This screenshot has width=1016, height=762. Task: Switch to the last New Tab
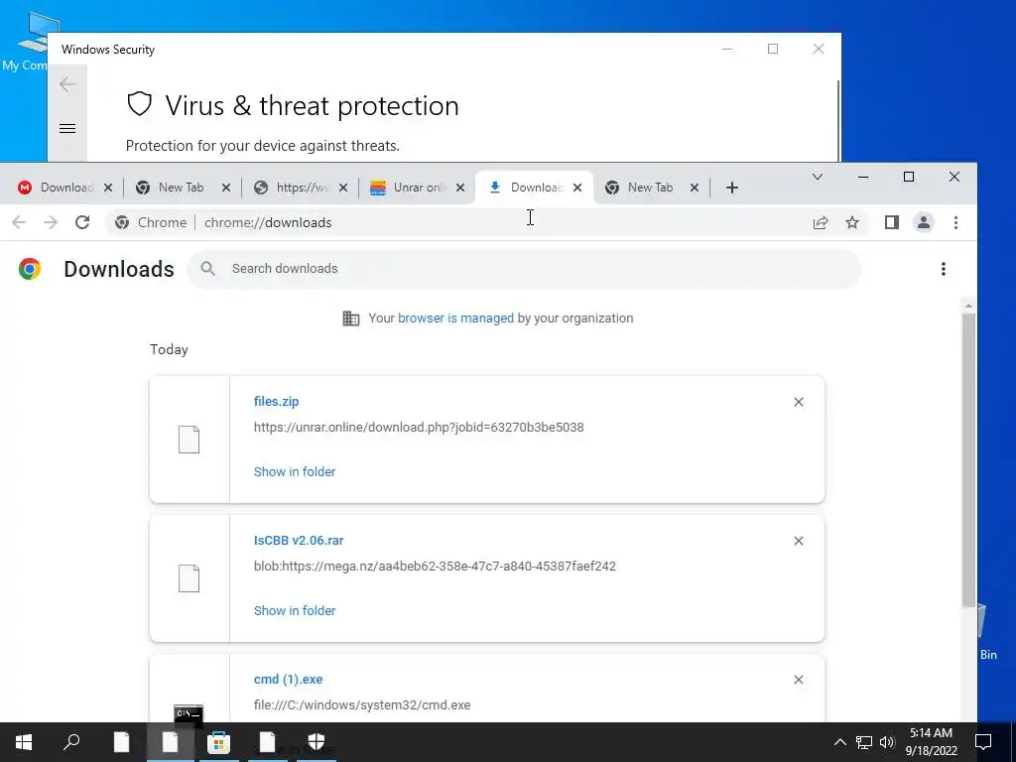[x=651, y=188]
